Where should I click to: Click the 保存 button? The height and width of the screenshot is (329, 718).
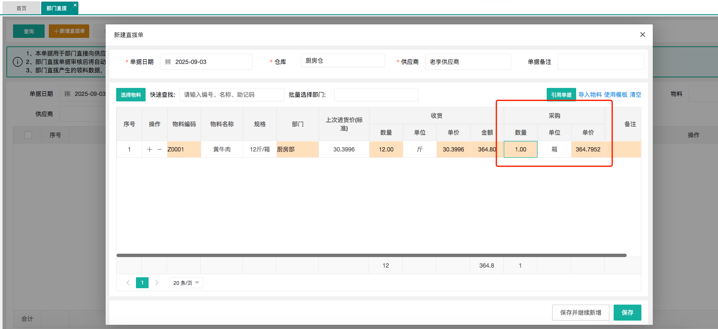[627, 313]
